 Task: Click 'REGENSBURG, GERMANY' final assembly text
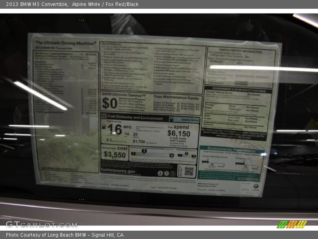tap(252, 76)
